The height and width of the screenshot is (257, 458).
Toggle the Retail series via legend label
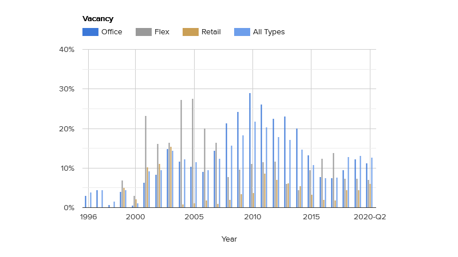coord(211,32)
